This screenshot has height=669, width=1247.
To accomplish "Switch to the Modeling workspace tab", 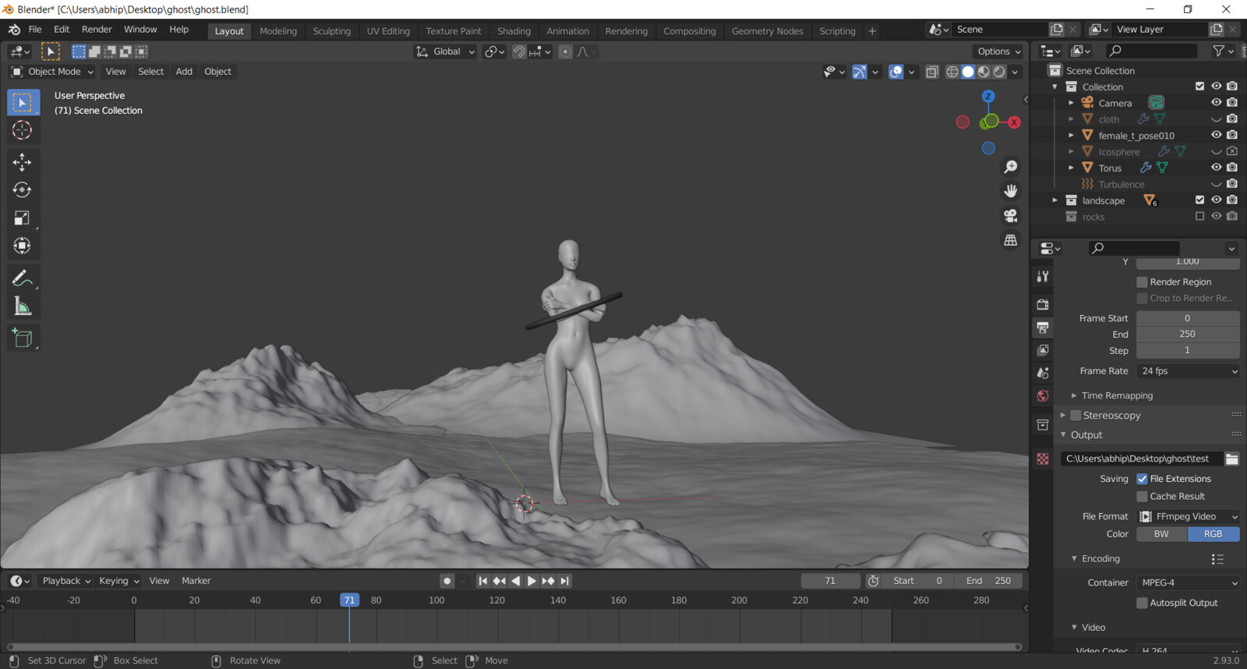I will [278, 31].
